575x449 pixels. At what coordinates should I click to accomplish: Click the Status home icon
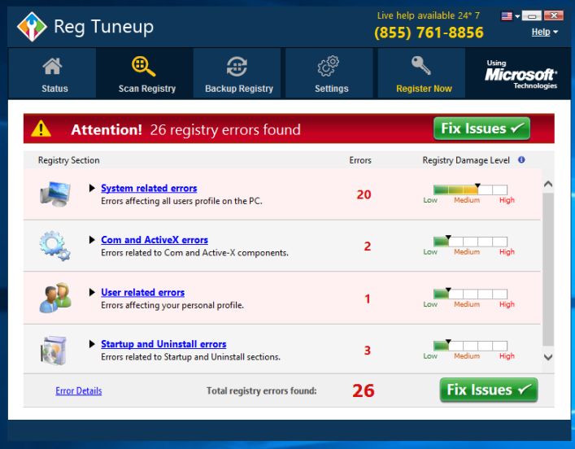coord(52,67)
